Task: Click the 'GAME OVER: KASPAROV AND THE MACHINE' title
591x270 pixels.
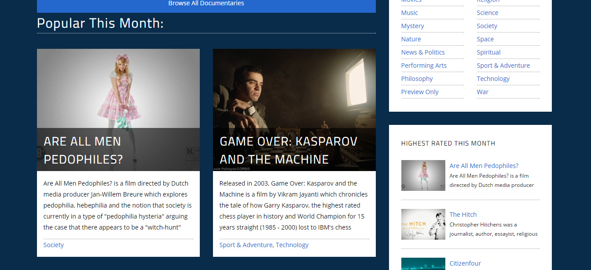Action: click(288, 150)
